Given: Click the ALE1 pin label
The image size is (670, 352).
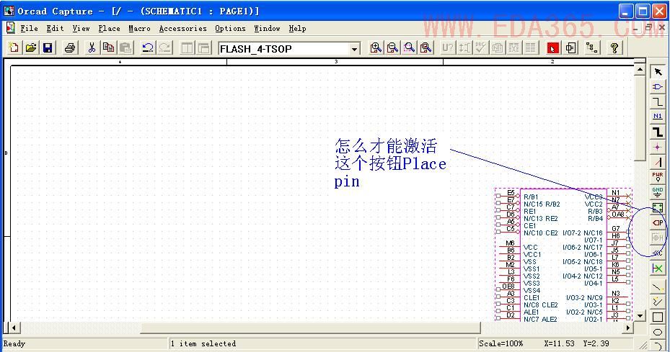Looking at the screenshot, I should tap(532, 312).
